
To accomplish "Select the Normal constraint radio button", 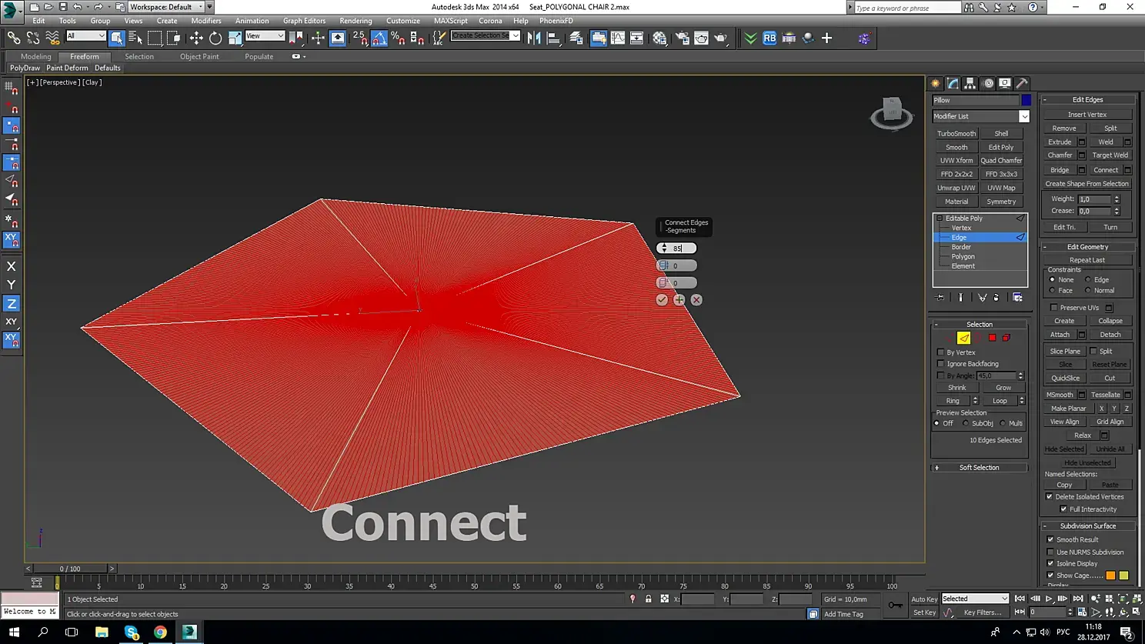I will pyautogui.click(x=1088, y=291).
